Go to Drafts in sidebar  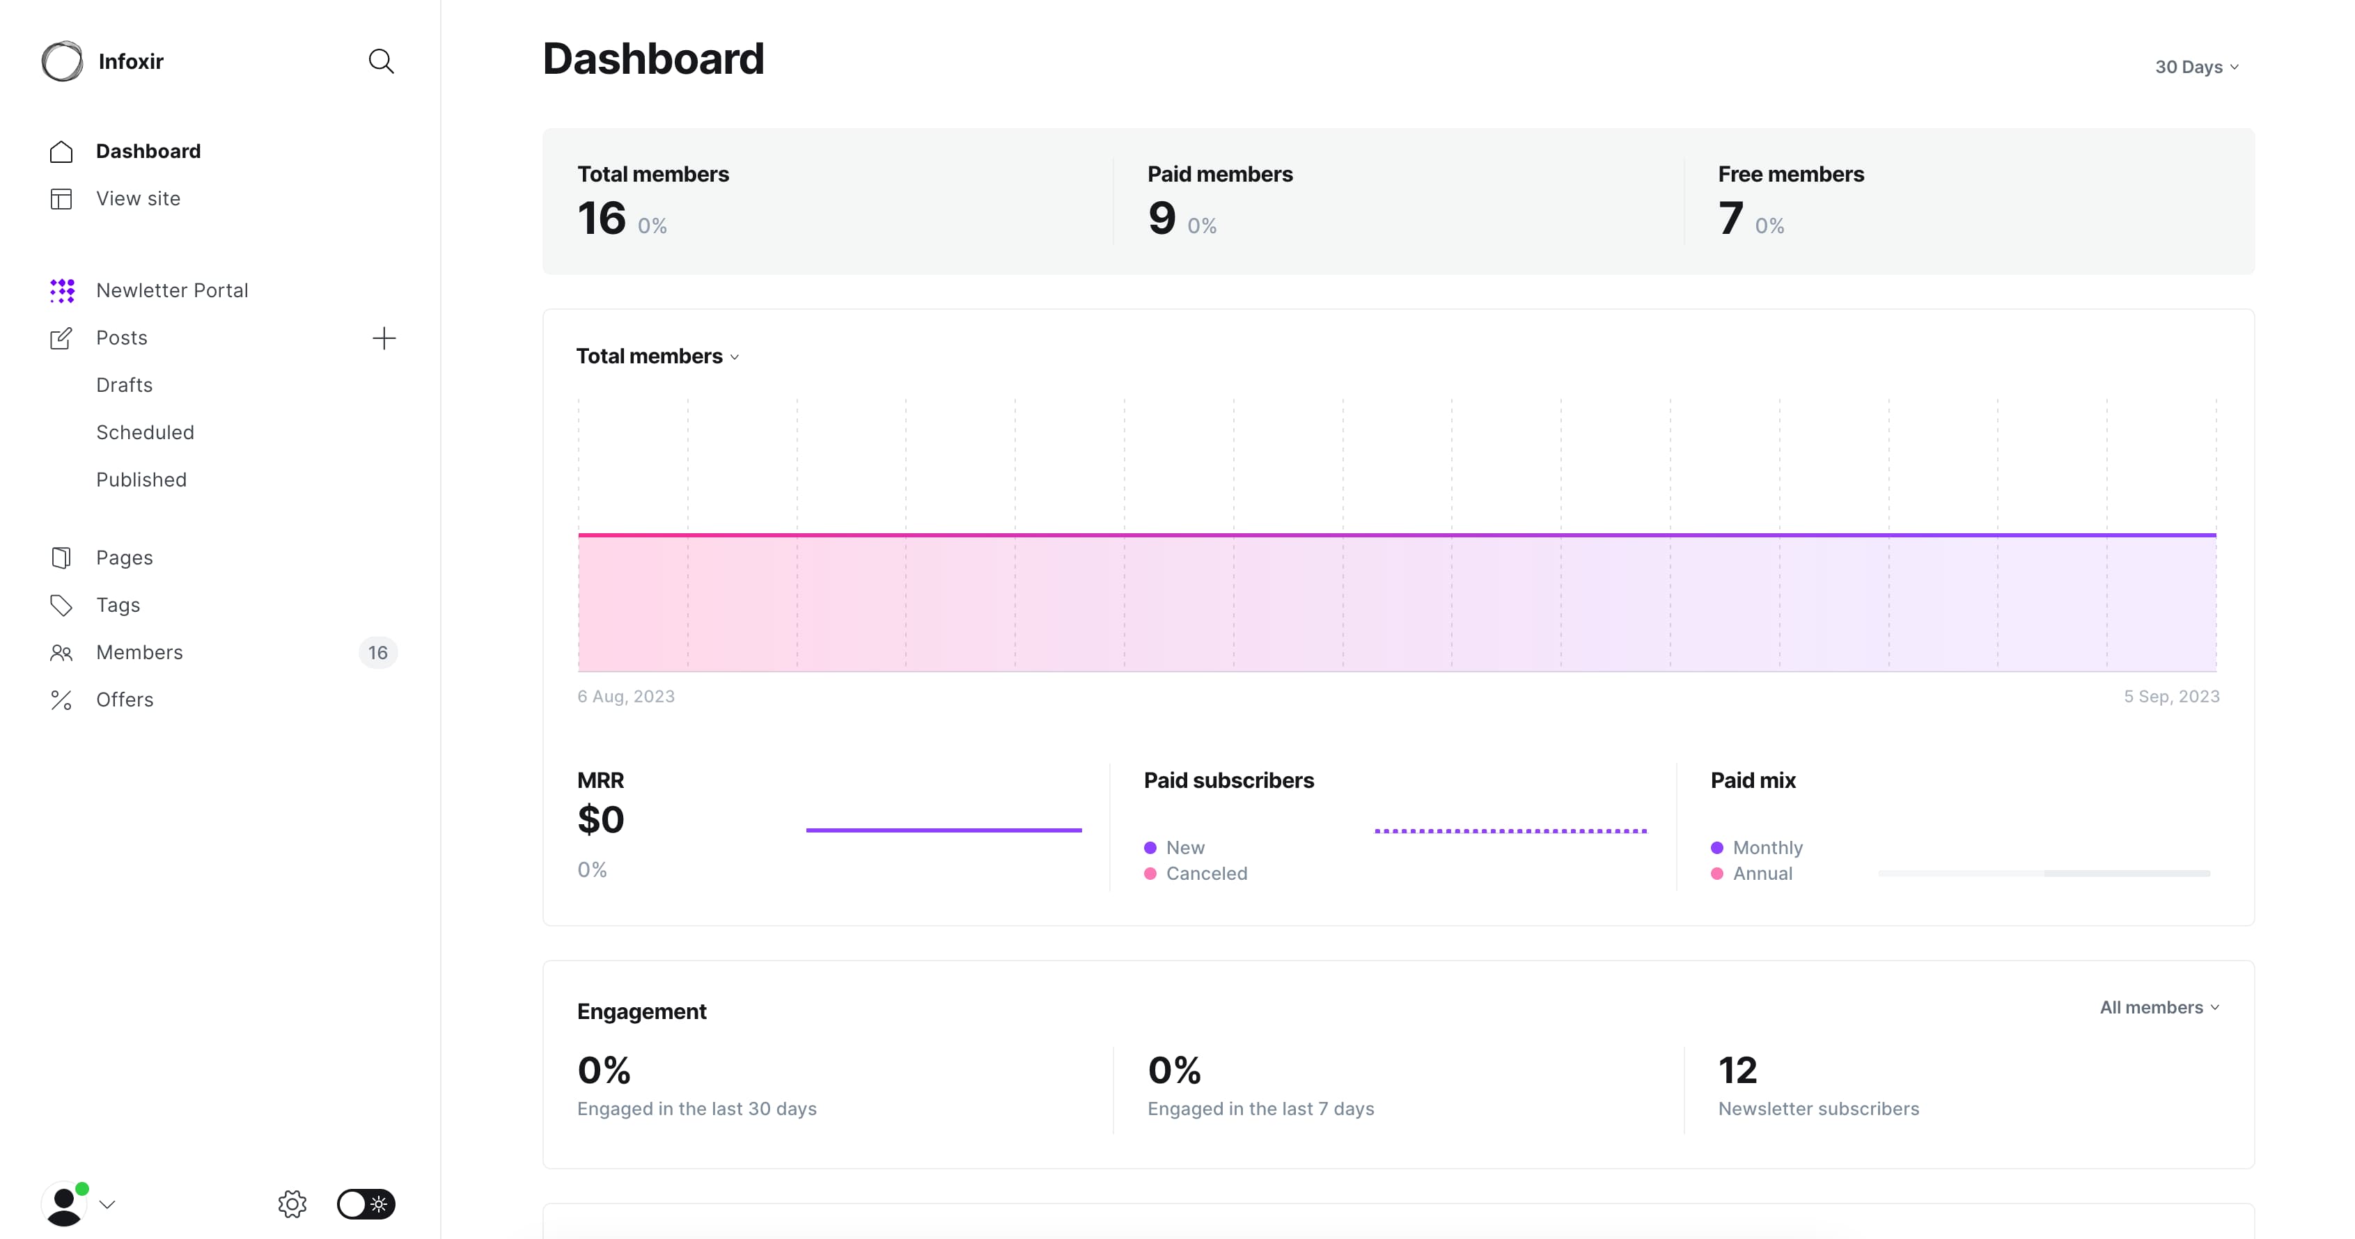coord(125,385)
